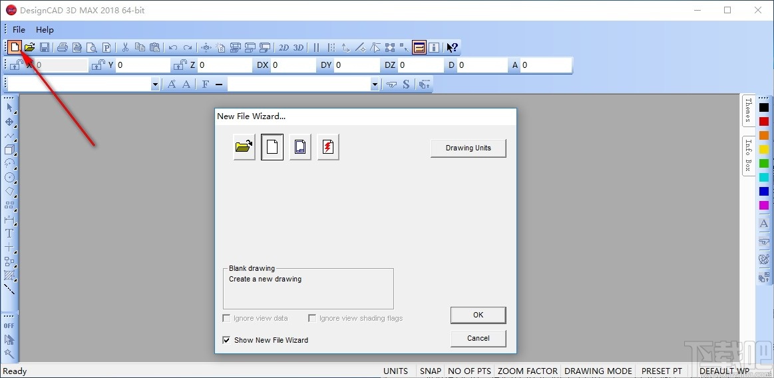Click the Y coordinate input field
The width and height of the screenshot is (774, 378).
142,65
